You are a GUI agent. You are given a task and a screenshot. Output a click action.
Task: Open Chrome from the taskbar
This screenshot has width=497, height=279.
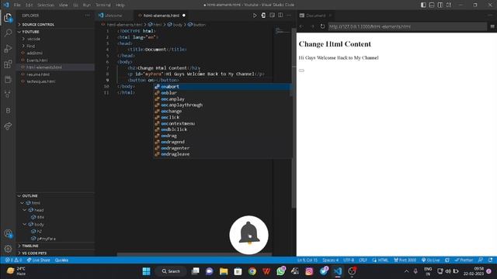(252, 271)
